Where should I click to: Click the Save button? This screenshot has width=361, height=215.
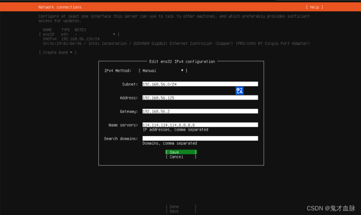click(181, 152)
